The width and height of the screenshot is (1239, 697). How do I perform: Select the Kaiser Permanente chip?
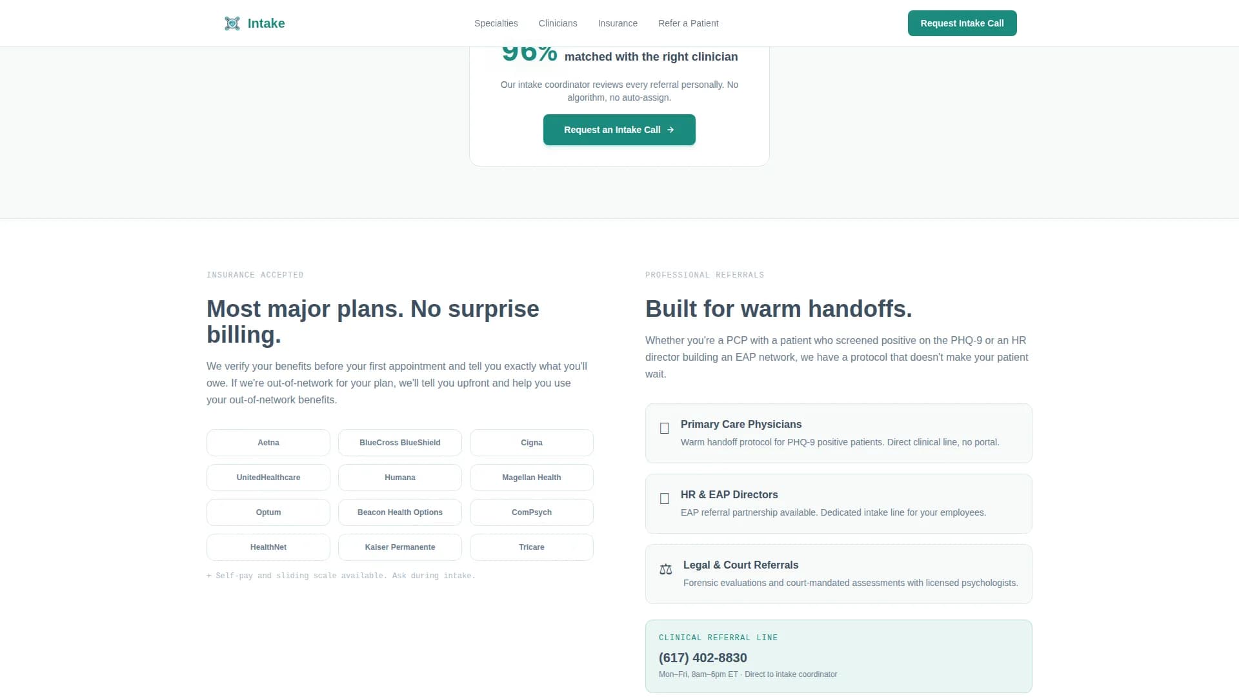coord(400,547)
